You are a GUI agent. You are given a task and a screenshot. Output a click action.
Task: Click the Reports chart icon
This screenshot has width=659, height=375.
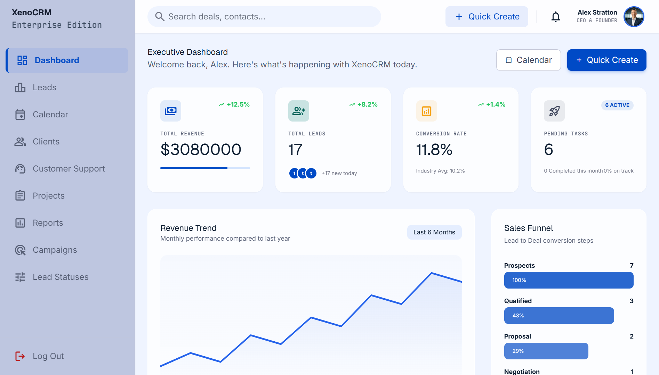click(20, 223)
